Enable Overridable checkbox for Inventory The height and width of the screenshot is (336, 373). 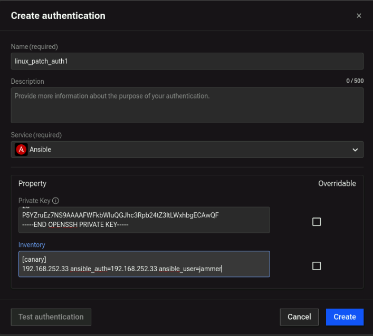317,266
